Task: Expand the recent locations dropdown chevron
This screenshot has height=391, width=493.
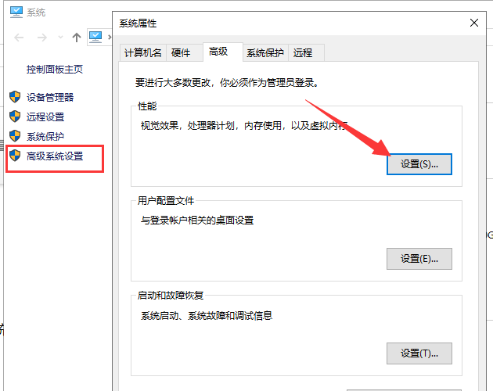Action: [59, 37]
